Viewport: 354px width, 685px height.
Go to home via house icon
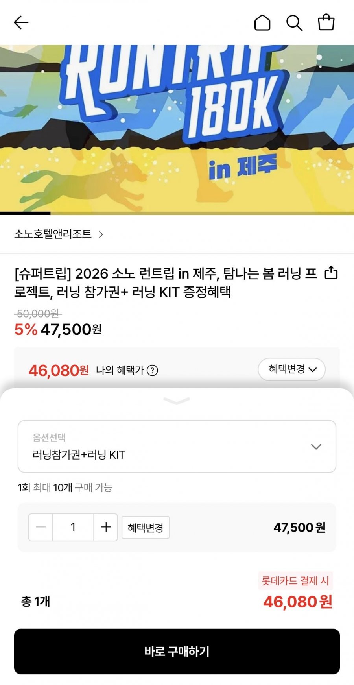(262, 23)
